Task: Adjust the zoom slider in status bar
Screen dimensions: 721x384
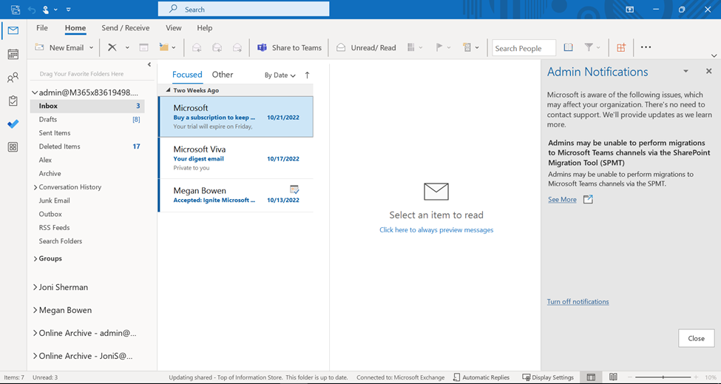Action: click(x=663, y=377)
